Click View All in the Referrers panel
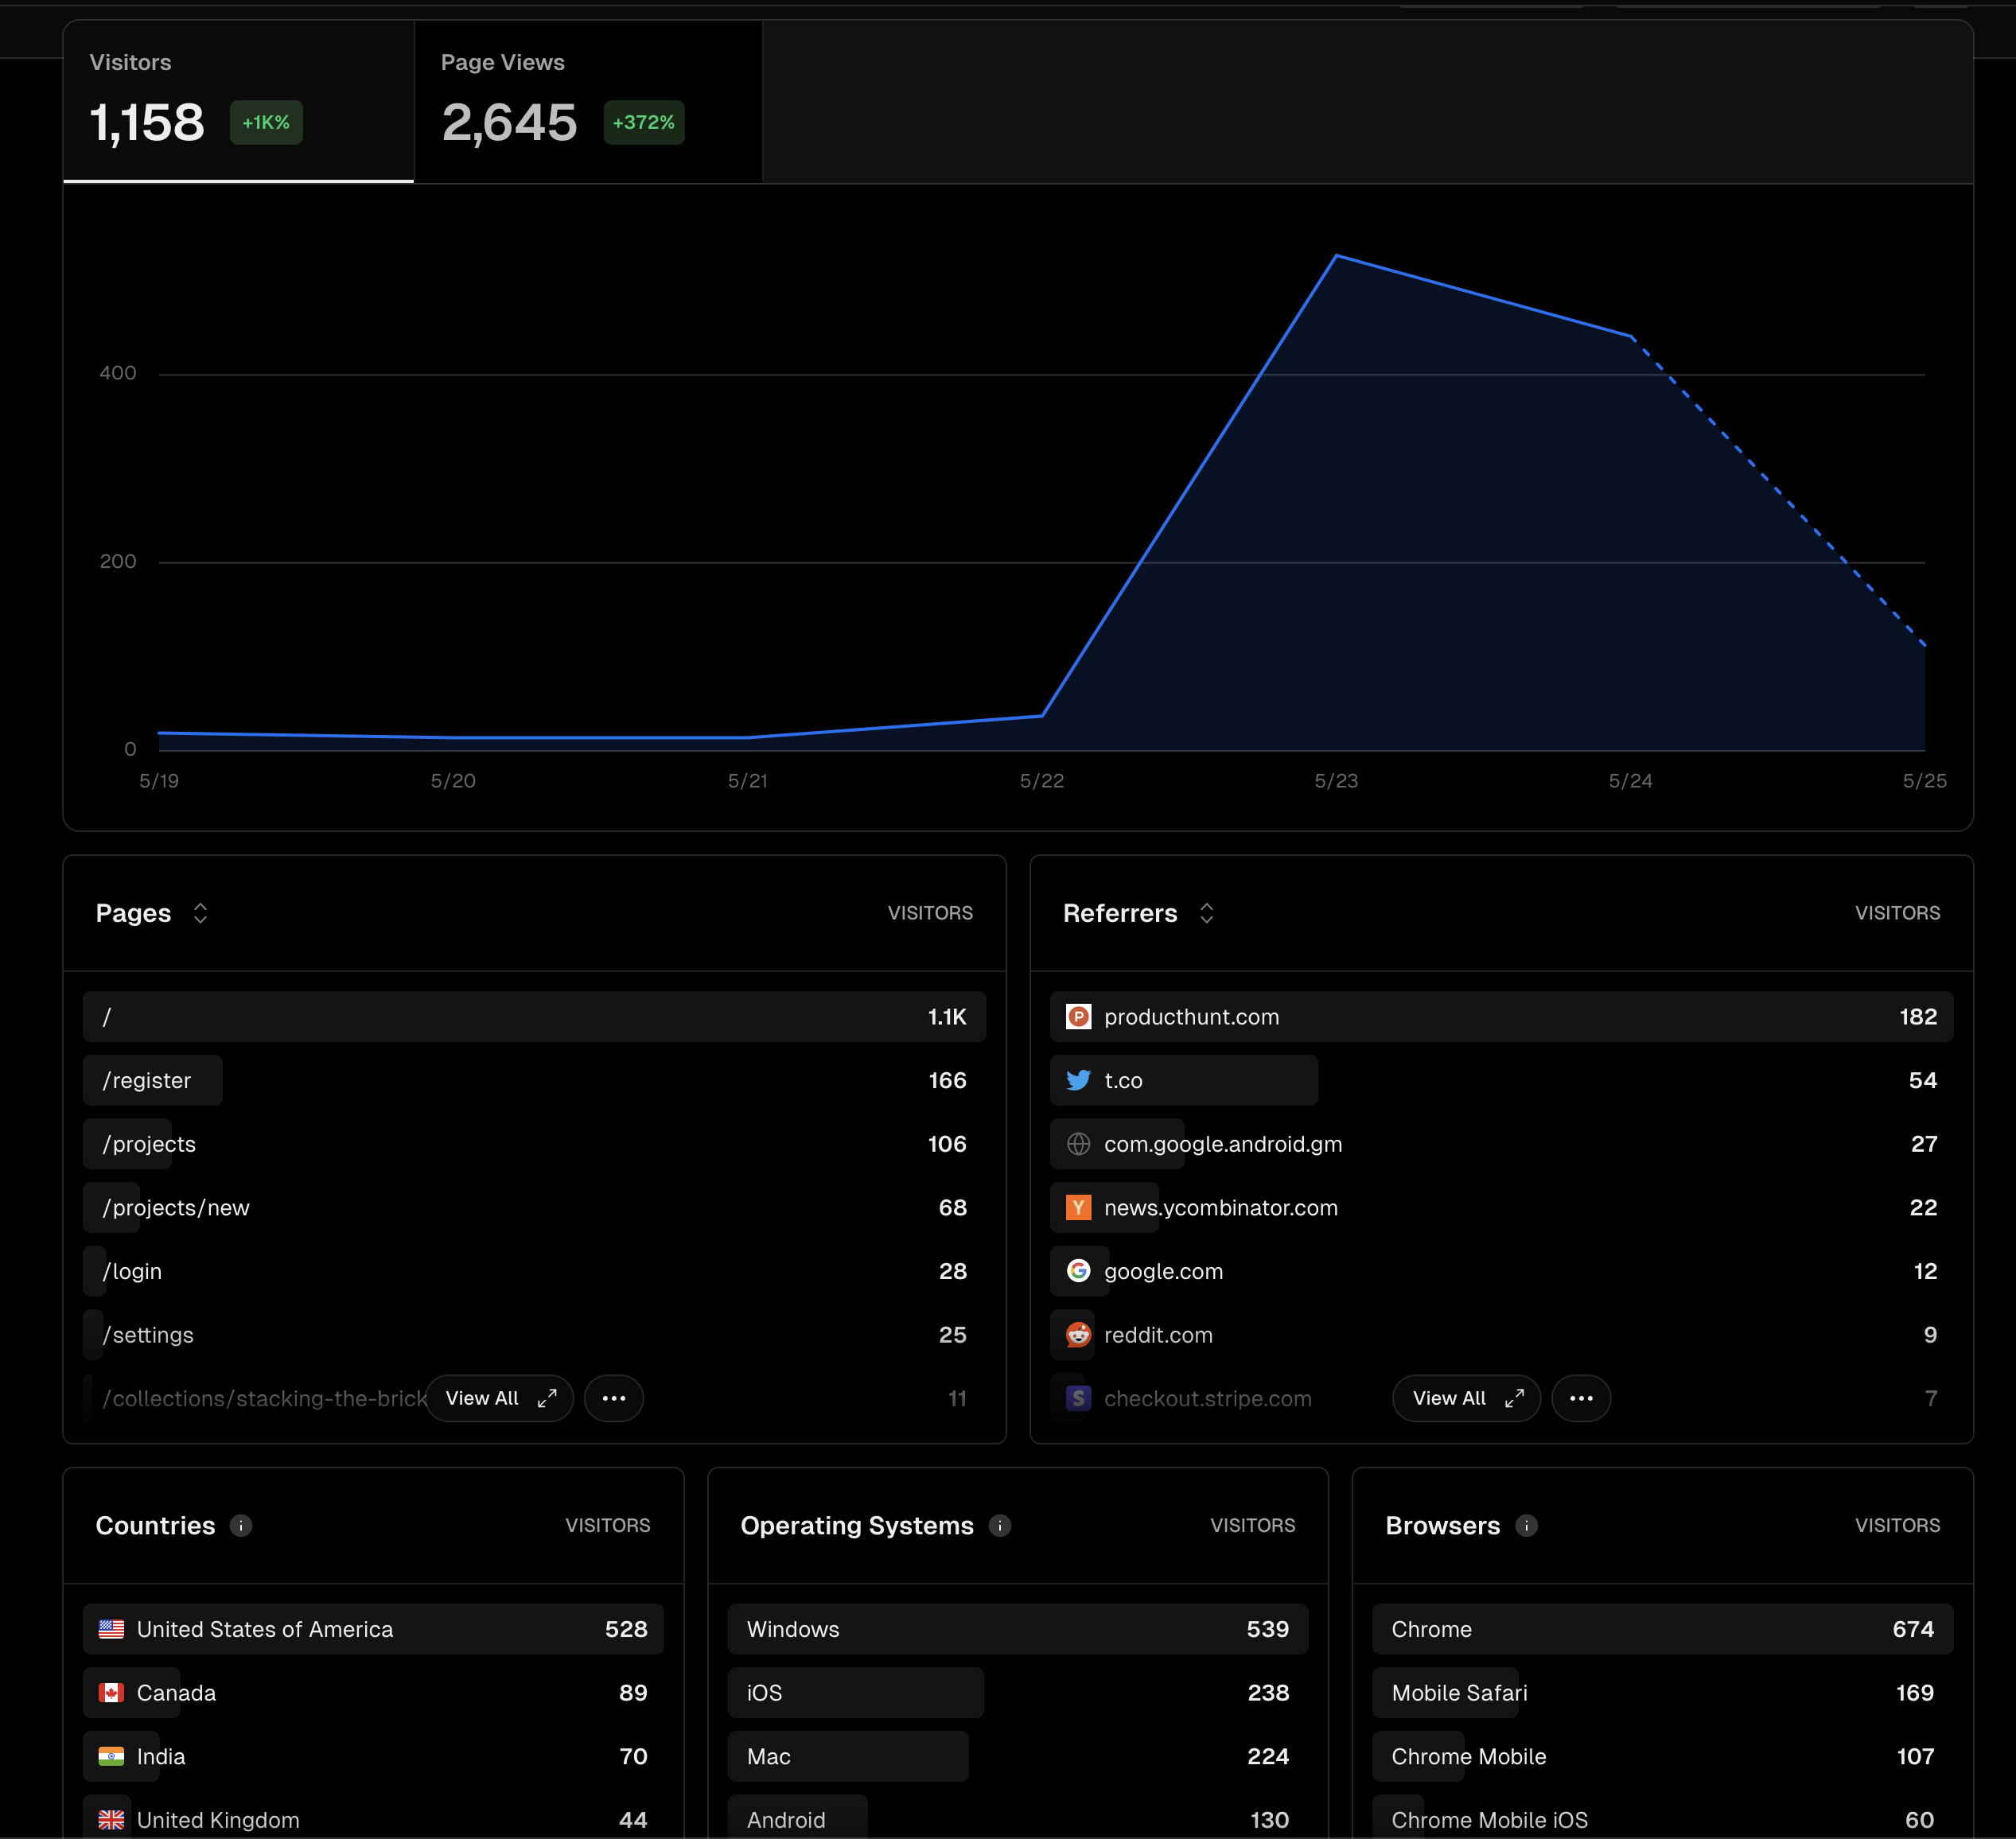Viewport: 2016px width, 1839px height. [1467, 1398]
